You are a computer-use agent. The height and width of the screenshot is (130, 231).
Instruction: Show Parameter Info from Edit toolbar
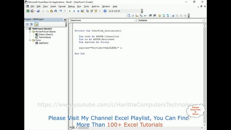(x=141, y=16)
